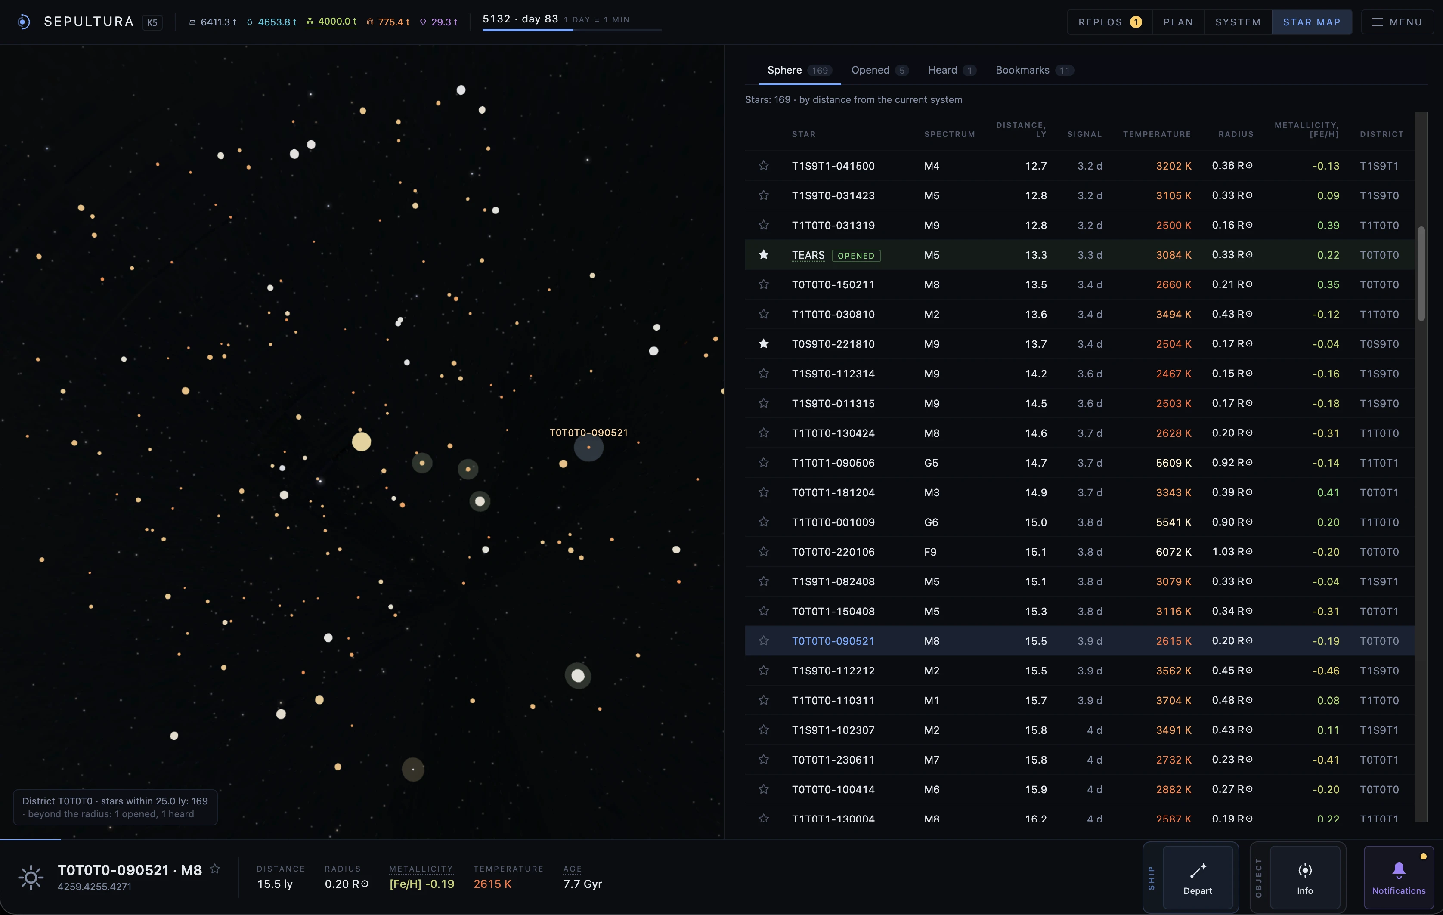This screenshot has width=1443, height=915.
Task: Switch to the Opened tab
Action: tap(879, 70)
